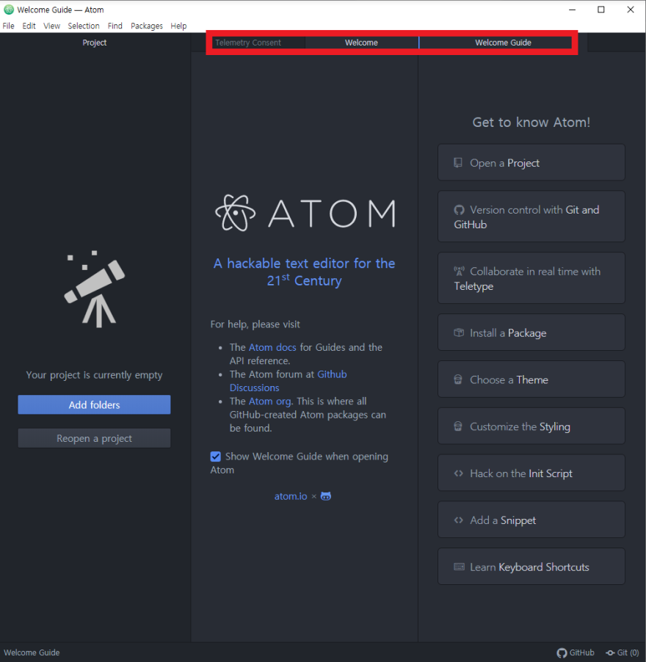This screenshot has height=662, width=646.
Task: Toggle Show Welcome Guide when opening Atom checkbox
Action: pos(215,457)
